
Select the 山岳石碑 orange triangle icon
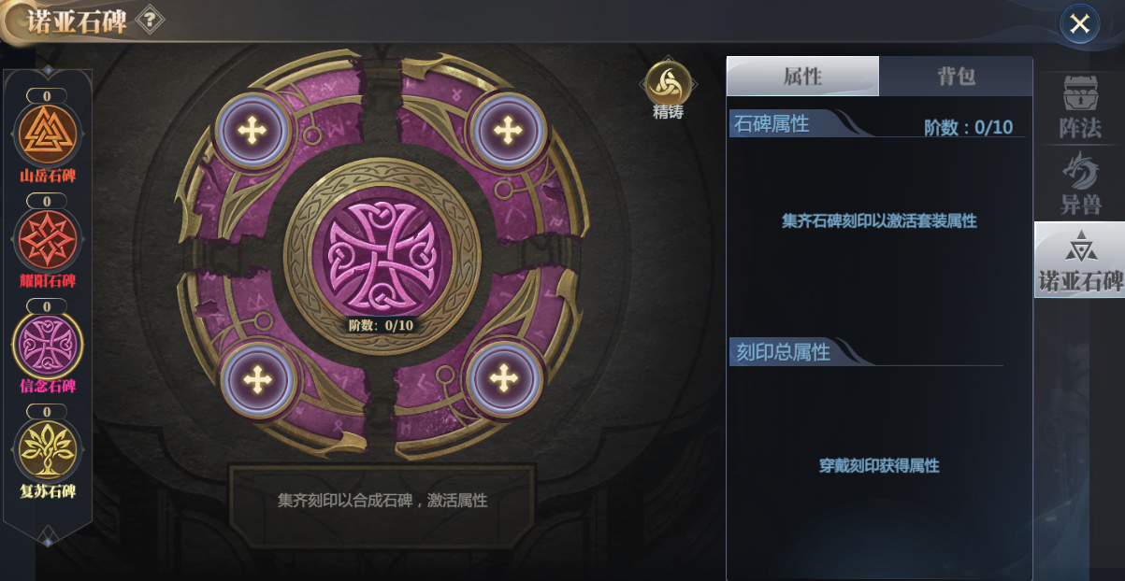tap(47, 134)
